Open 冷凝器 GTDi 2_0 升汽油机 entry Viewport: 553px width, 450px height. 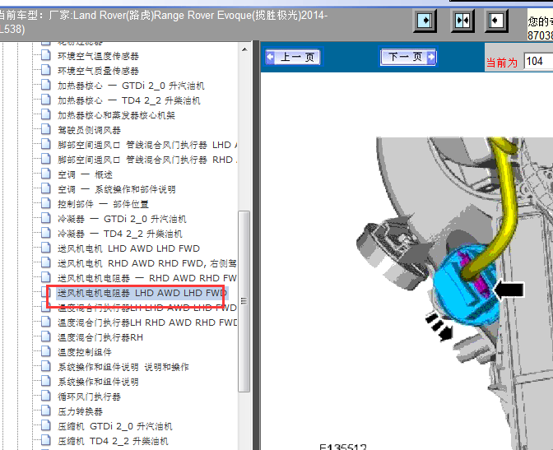tap(122, 219)
